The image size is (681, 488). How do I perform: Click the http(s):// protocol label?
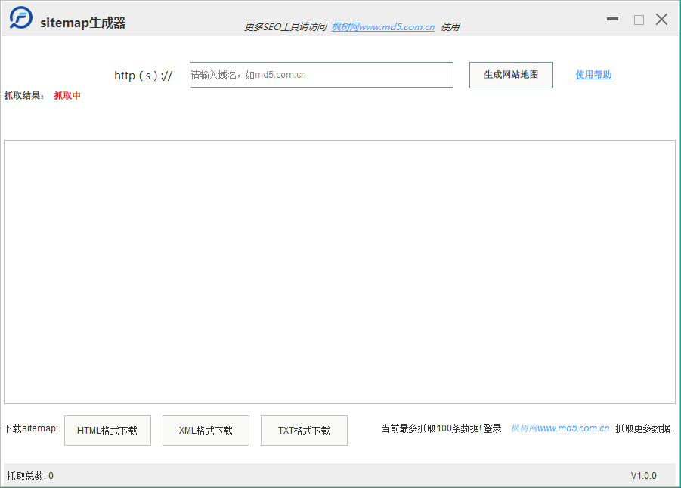(143, 76)
